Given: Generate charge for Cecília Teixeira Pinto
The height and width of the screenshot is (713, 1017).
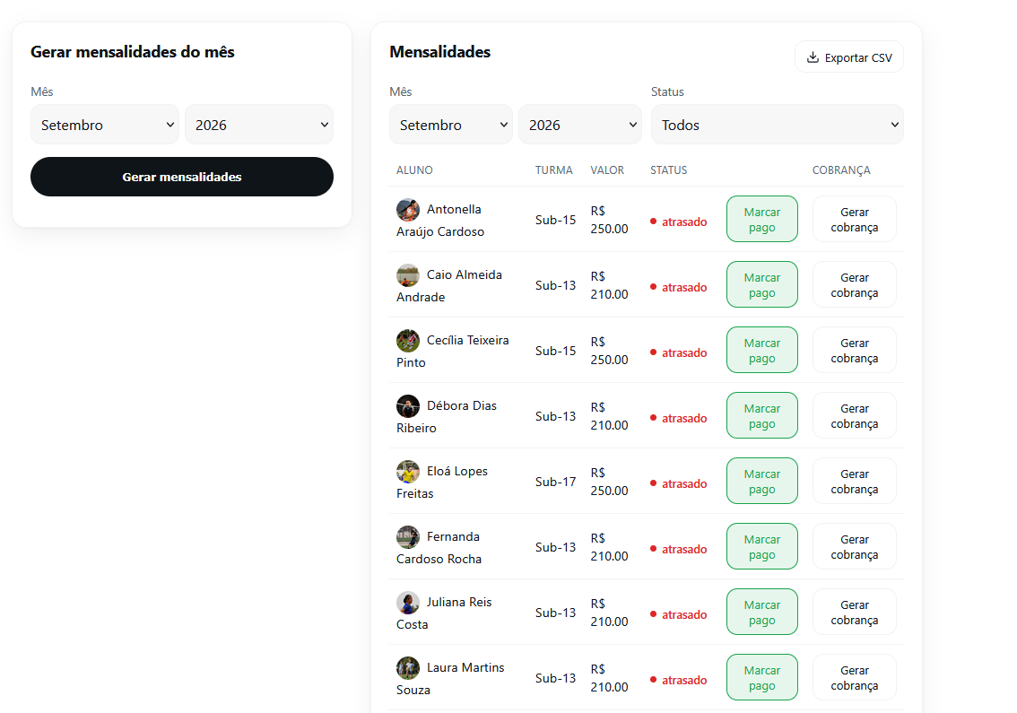Looking at the screenshot, I should tap(854, 351).
